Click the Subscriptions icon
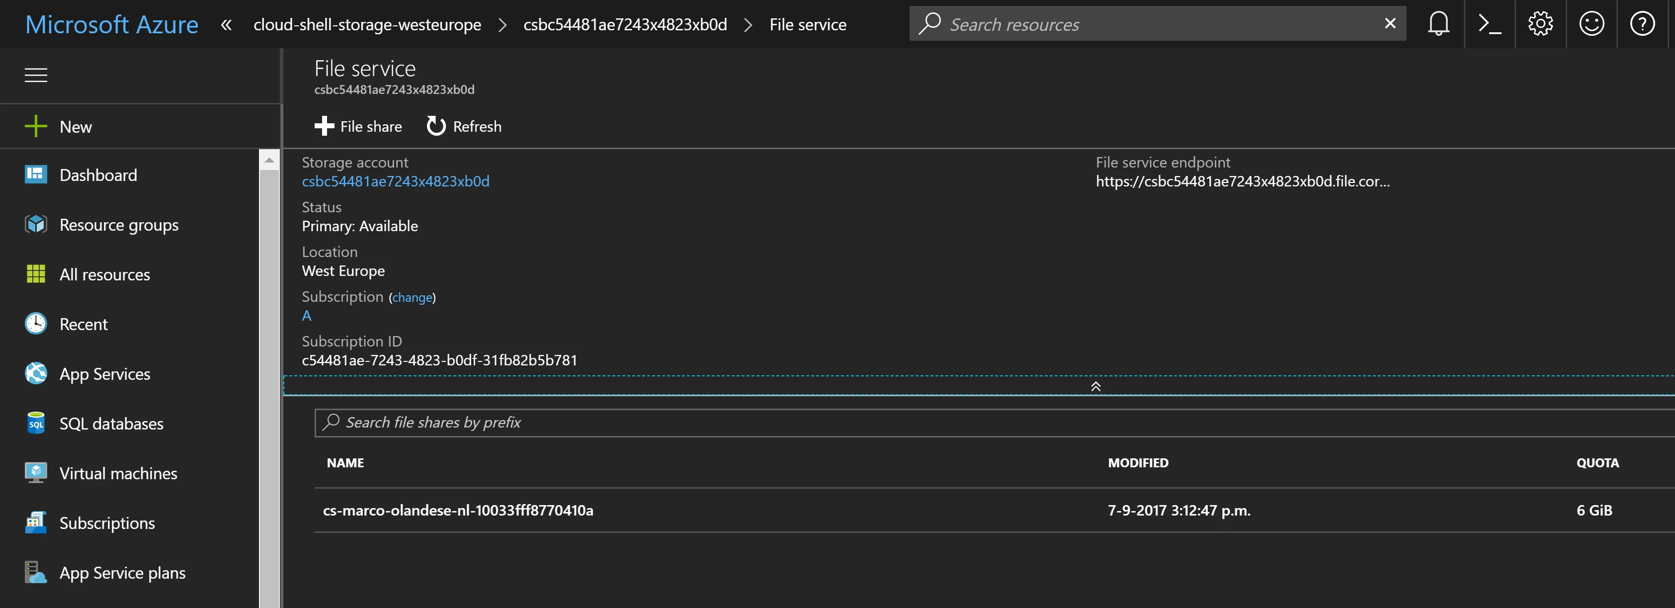Screen dimensions: 1675x608 click(36, 523)
